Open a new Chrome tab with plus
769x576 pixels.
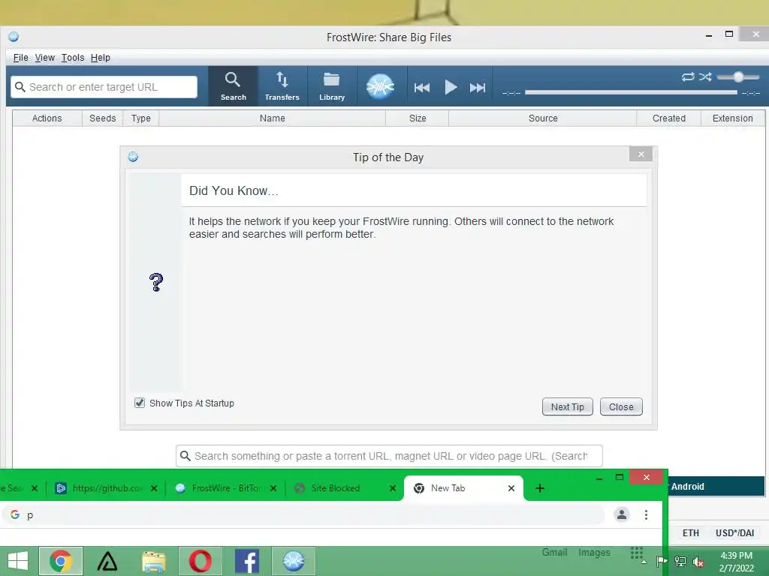point(540,487)
